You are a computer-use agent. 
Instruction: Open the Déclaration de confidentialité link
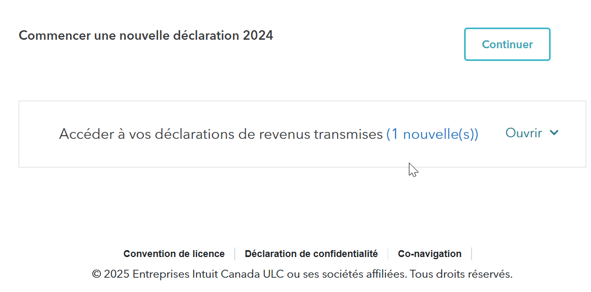(311, 254)
